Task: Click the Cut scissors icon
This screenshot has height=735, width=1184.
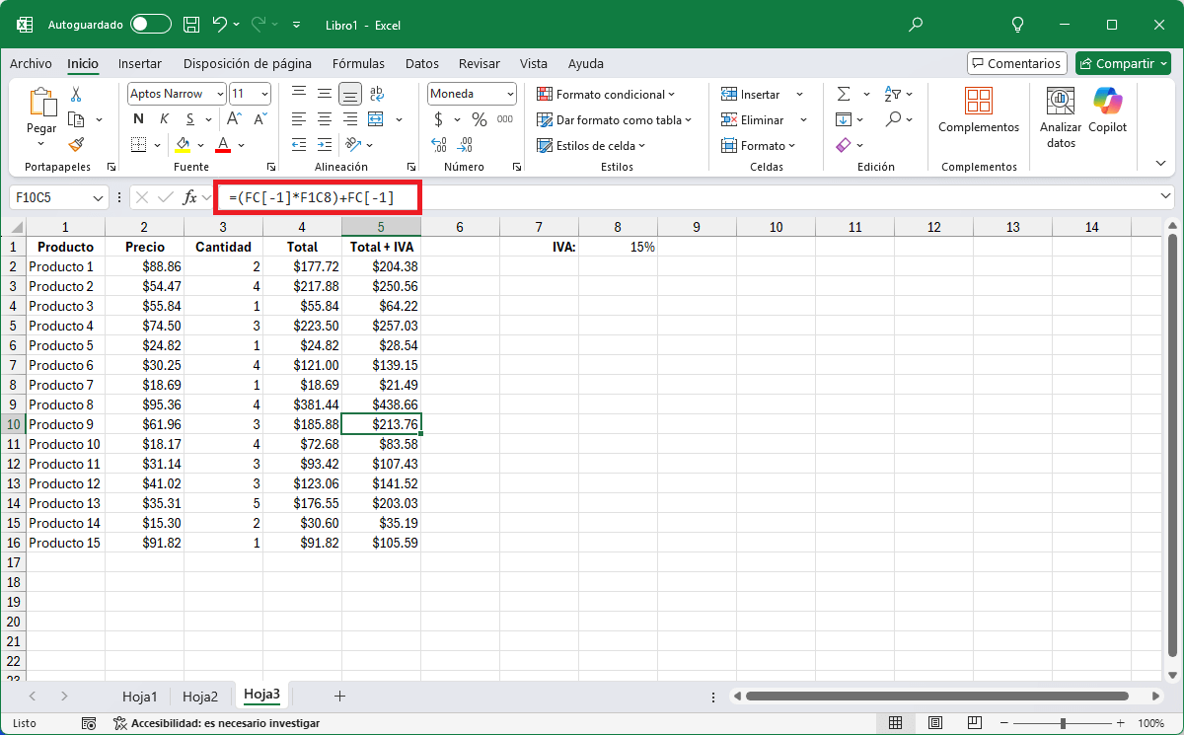Action: [76, 95]
